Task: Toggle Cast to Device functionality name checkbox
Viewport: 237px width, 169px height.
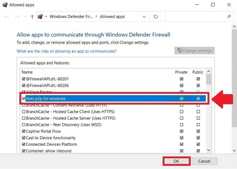Action: tap(24, 137)
